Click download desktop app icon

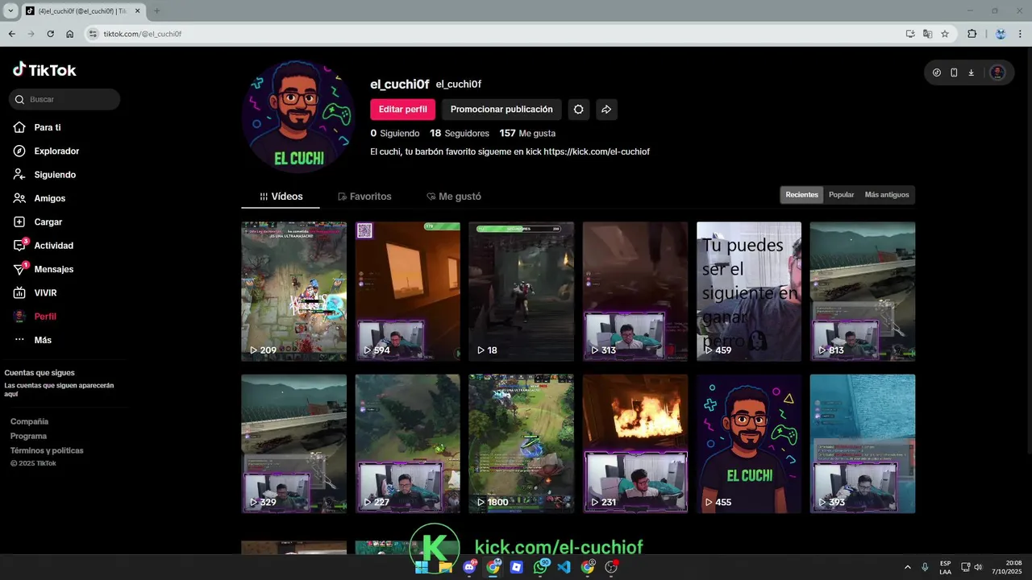point(971,72)
